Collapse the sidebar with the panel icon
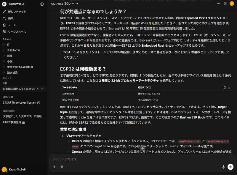Viewport: 237px width, 175px height. pos(42,4)
